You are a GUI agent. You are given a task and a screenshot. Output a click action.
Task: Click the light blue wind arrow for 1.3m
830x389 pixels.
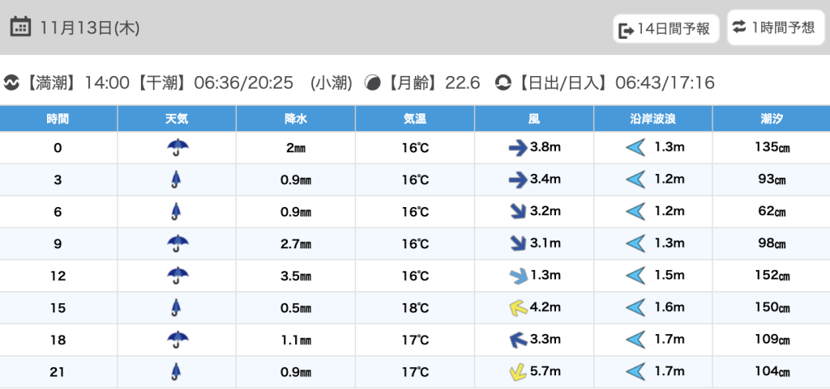pyautogui.click(x=517, y=276)
